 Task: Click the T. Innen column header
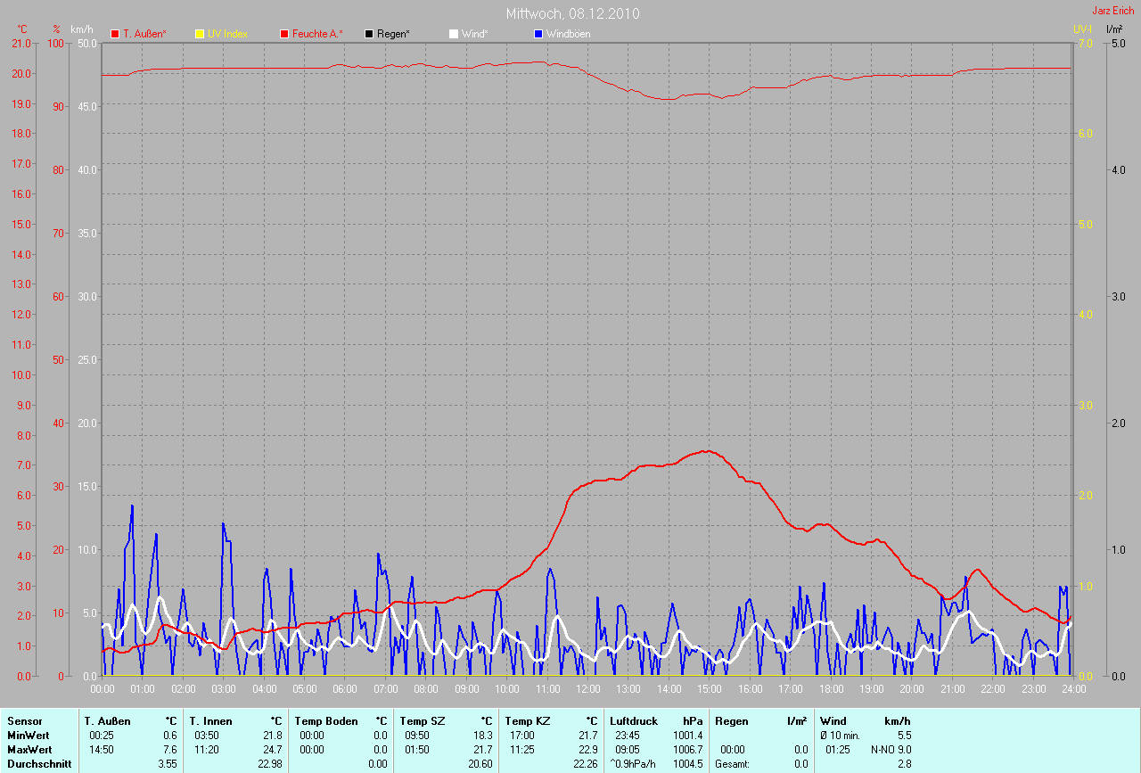click(x=210, y=720)
